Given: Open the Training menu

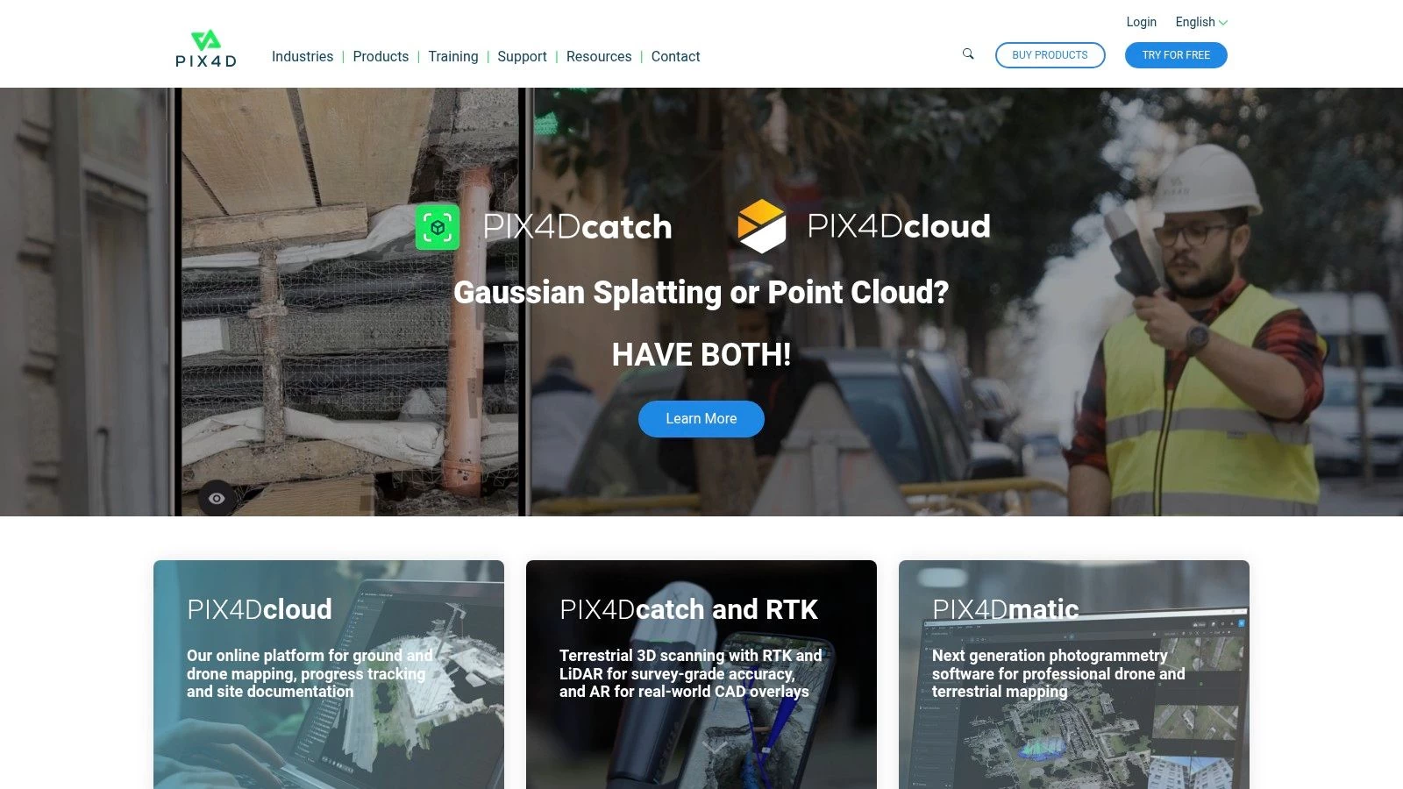Looking at the screenshot, I should click(x=453, y=56).
